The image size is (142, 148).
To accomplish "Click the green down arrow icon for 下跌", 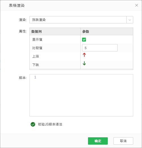I will [x=84, y=63].
